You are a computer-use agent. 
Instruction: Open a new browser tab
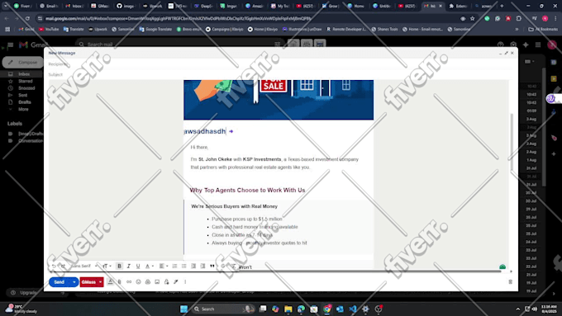click(x=502, y=6)
